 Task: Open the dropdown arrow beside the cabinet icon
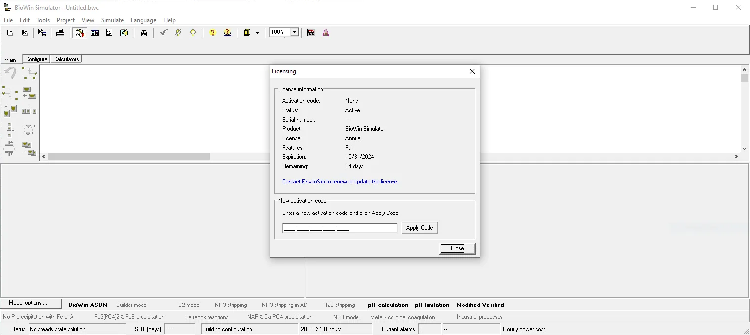click(x=257, y=33)
